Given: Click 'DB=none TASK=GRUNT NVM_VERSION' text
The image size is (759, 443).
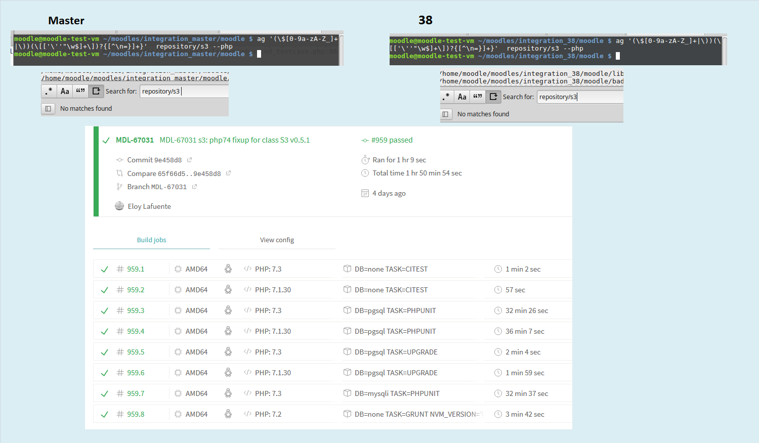Looking at the screenshot, I should [x=418, y=414].
